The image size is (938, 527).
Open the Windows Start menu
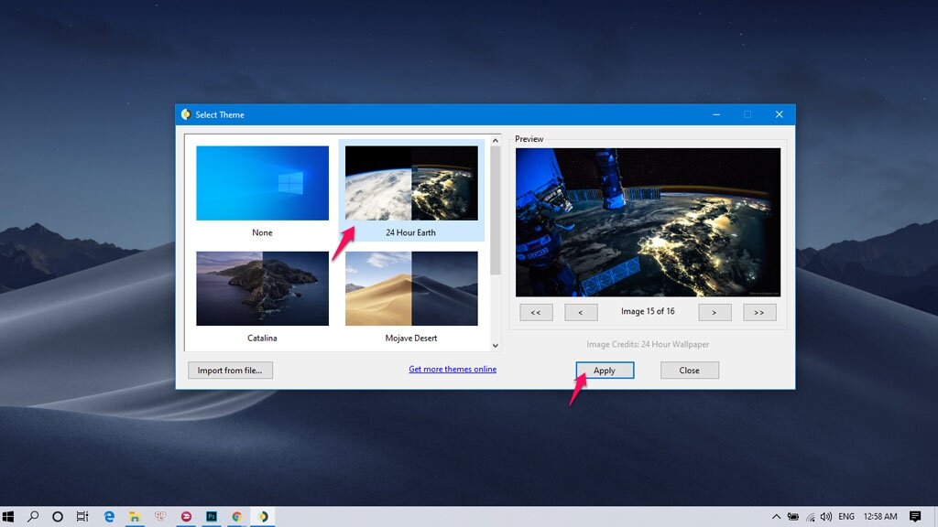pyautogui.click(x=7, y=516)
